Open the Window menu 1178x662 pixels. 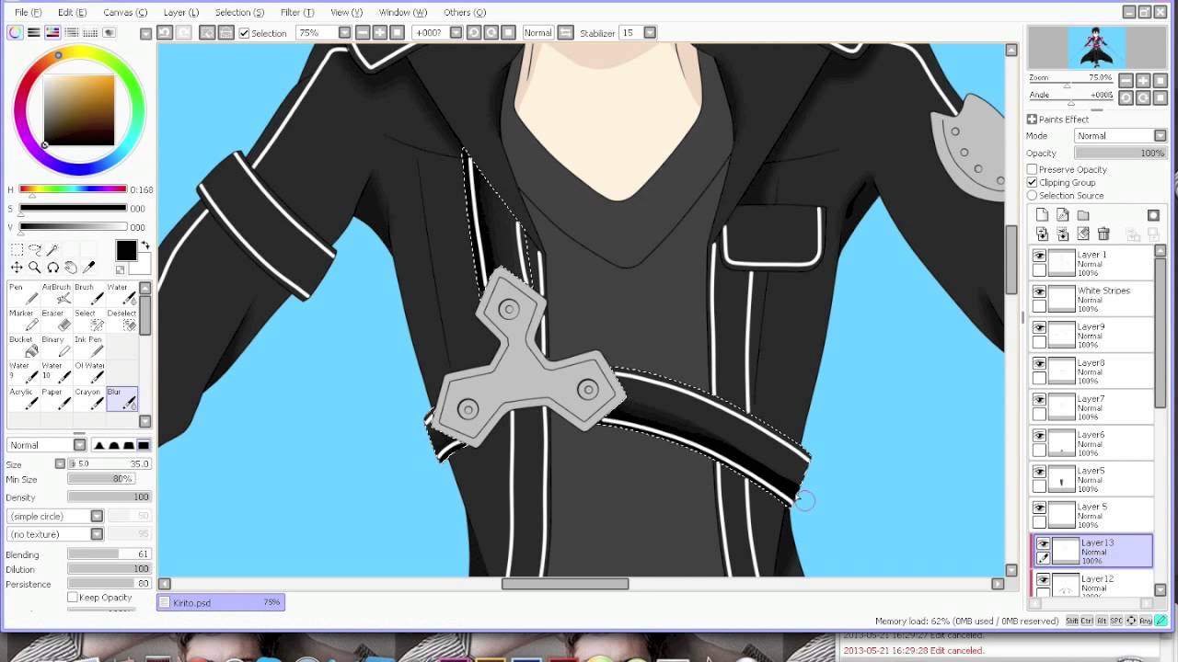[403, 12]
